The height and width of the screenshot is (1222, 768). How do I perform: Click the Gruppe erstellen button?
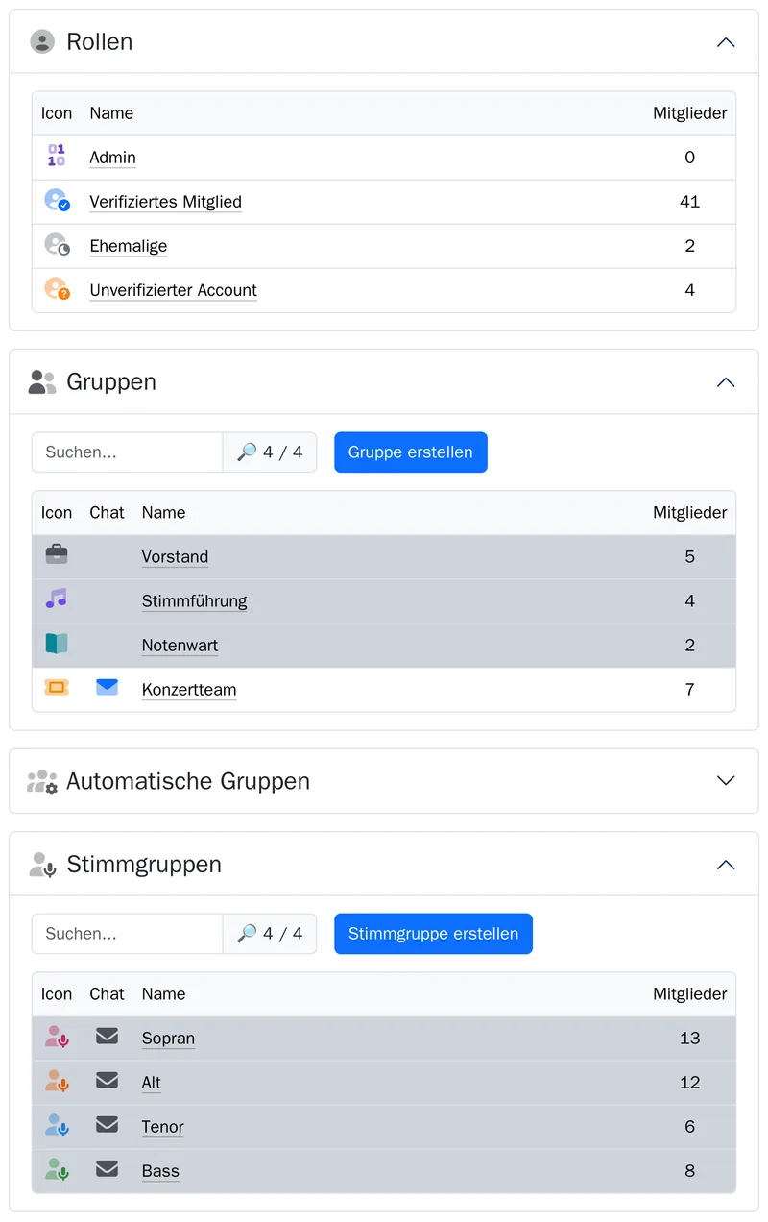click(x=411, y=452)
